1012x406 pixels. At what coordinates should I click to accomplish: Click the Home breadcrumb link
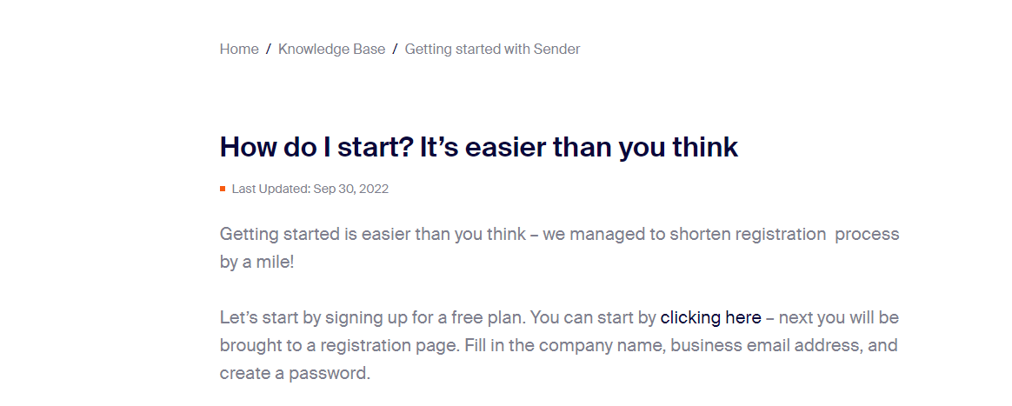(239, 50)
